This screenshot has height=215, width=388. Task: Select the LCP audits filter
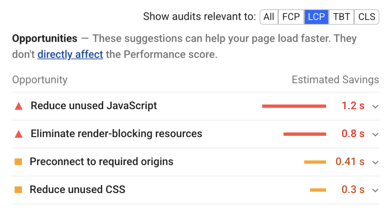tap(316, 17)
